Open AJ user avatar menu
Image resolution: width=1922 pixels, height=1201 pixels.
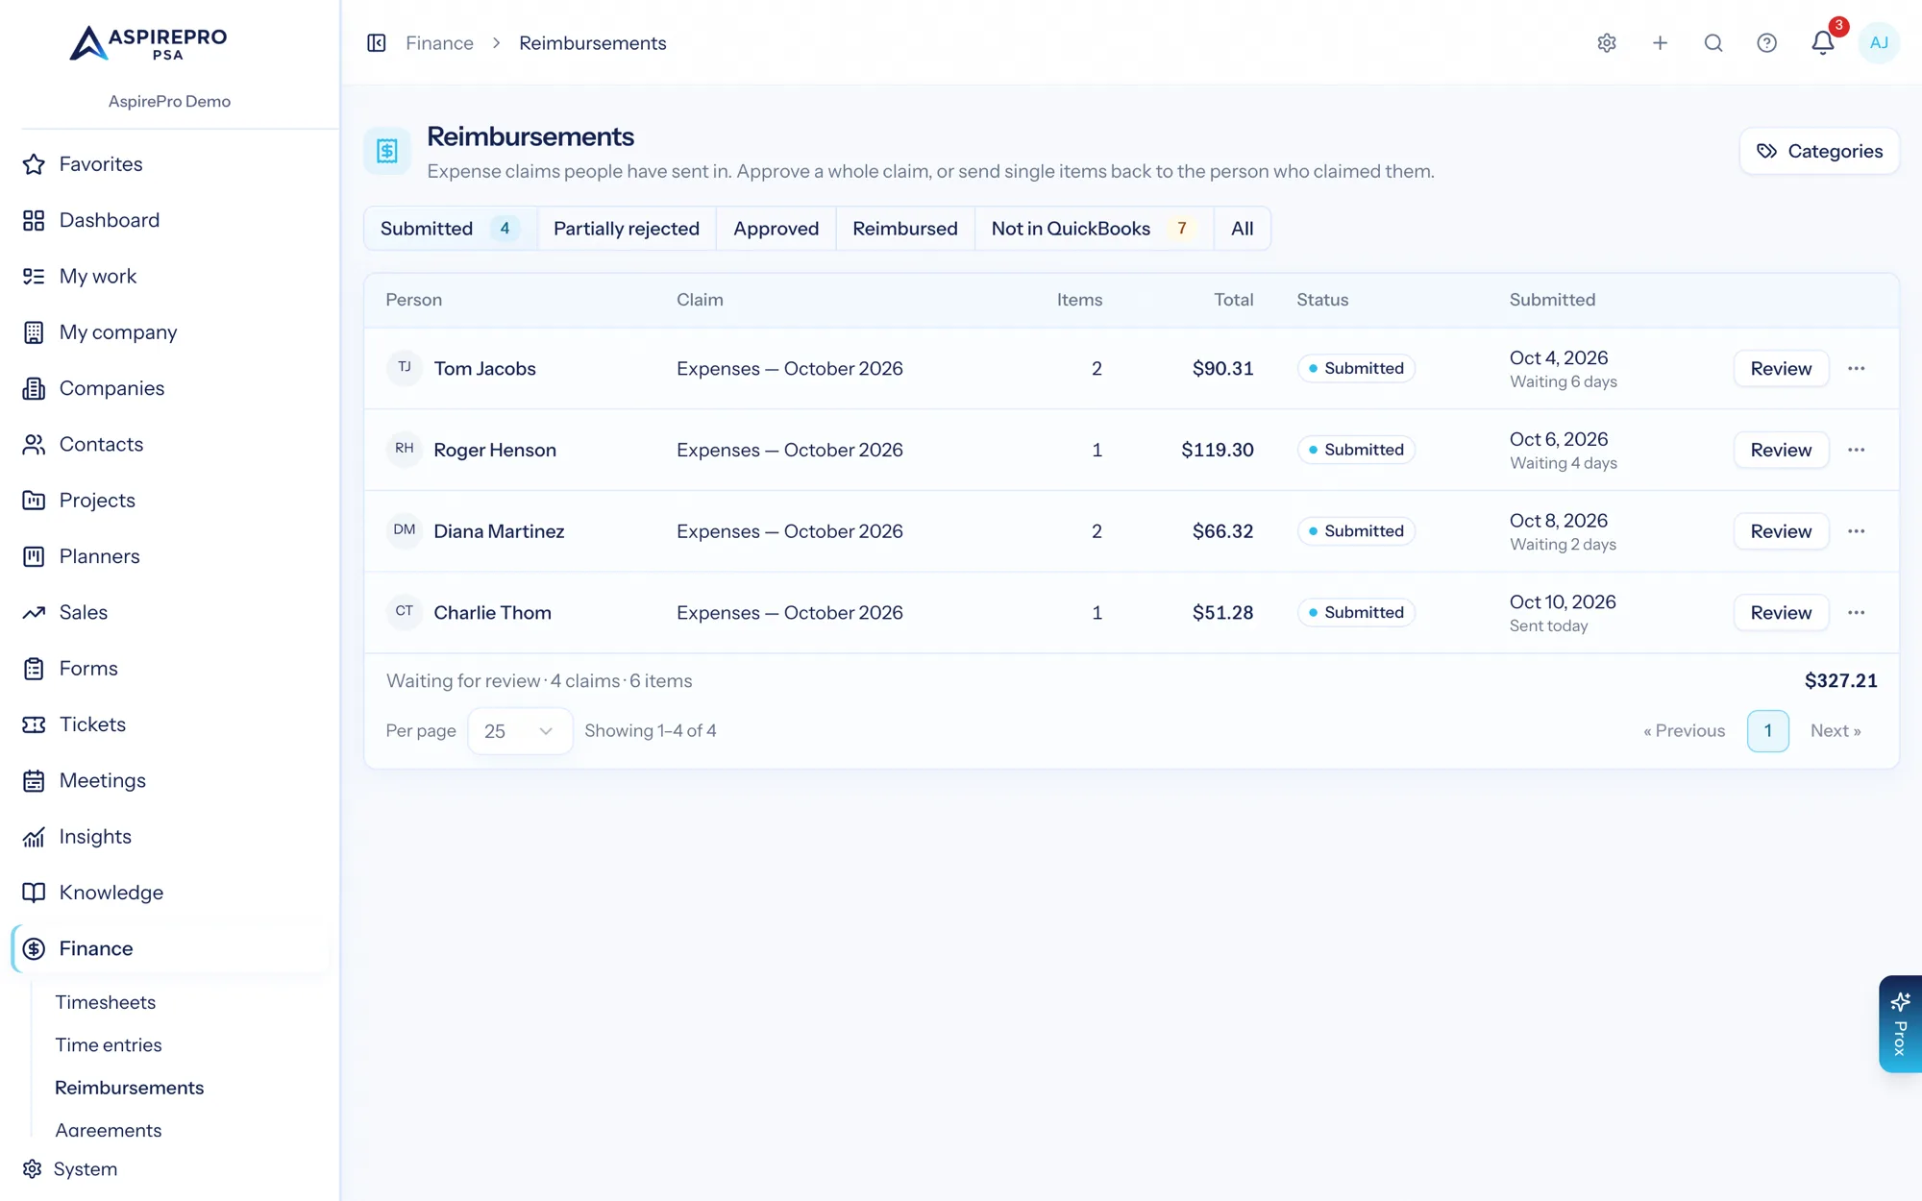tap(1879, 43)
